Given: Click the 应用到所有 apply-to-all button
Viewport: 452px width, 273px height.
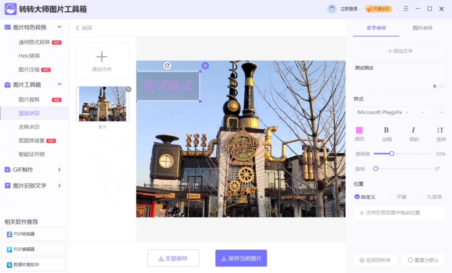Looking at the screenshot, I should point(375,260).
